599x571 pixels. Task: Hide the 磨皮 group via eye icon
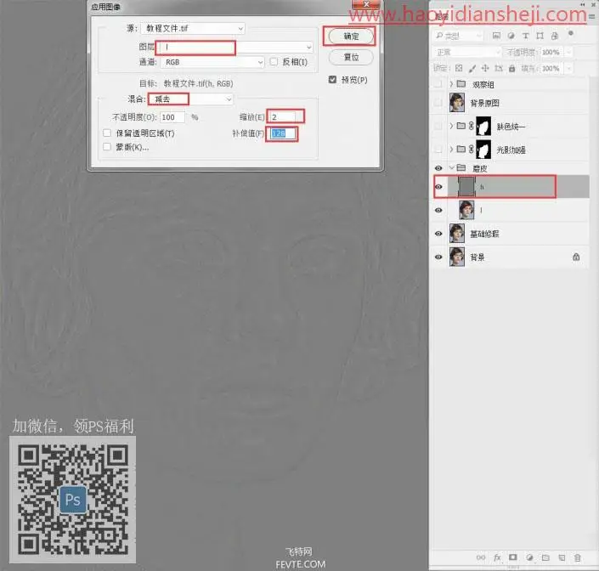tap(438, 168)
